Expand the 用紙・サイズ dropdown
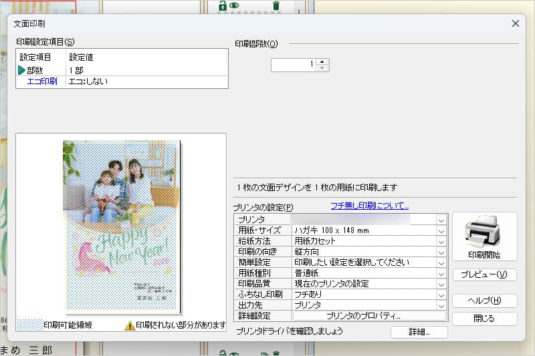 click(441, 230)
